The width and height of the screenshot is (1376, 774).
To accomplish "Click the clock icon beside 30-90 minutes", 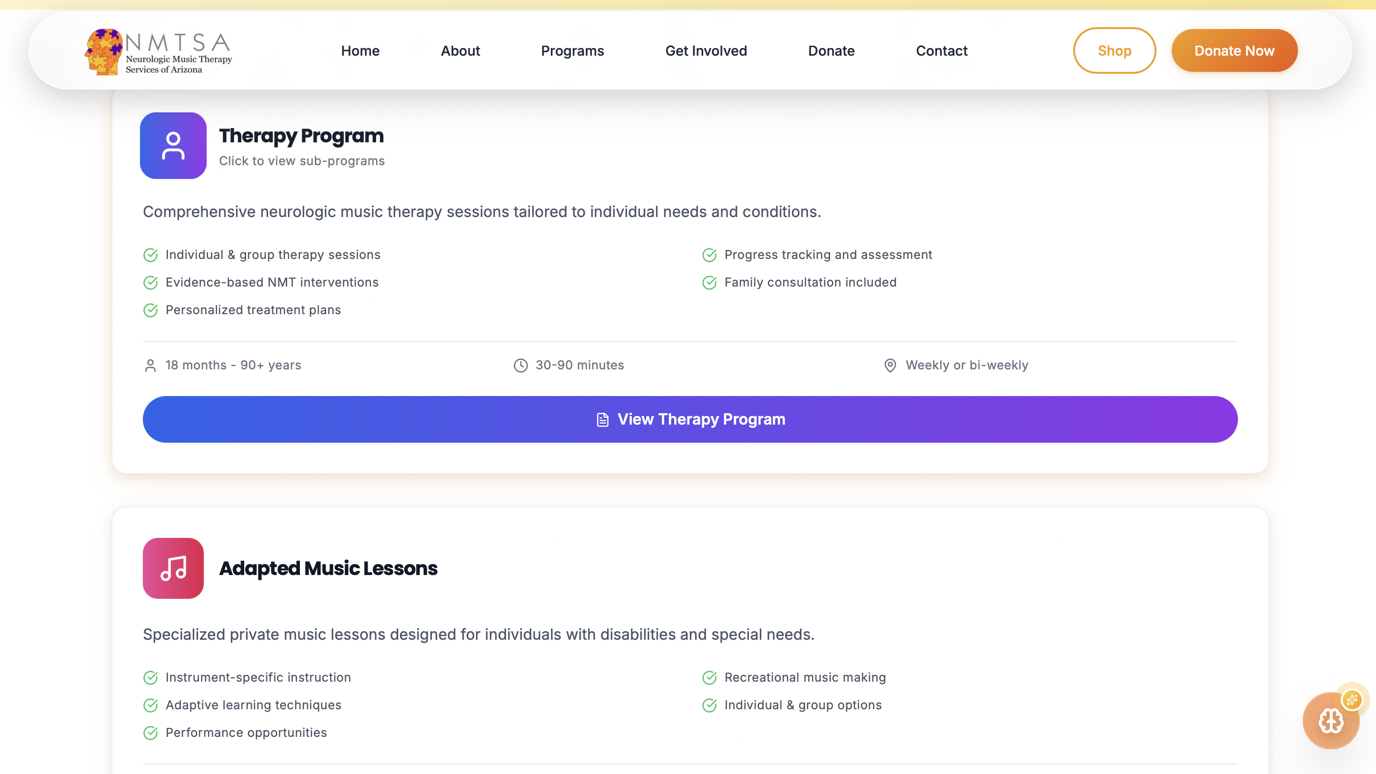I will pyautogui.click(x=520, y=366).
